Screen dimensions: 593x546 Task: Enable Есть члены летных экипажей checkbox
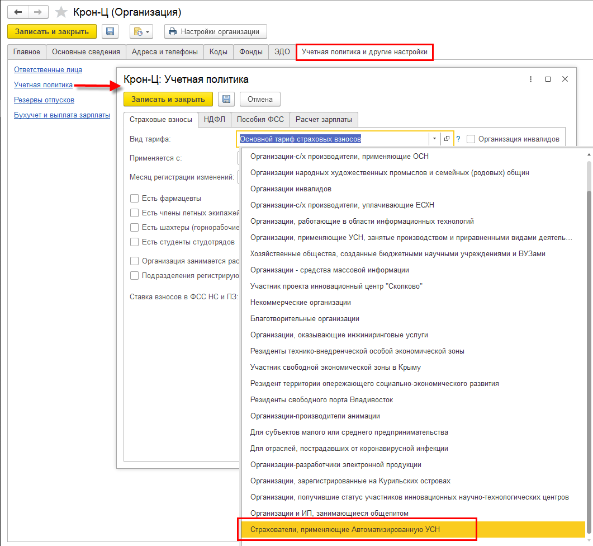(x=134, y=213)
